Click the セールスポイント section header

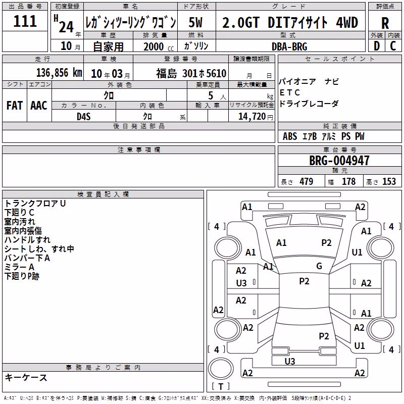[339, 59]
